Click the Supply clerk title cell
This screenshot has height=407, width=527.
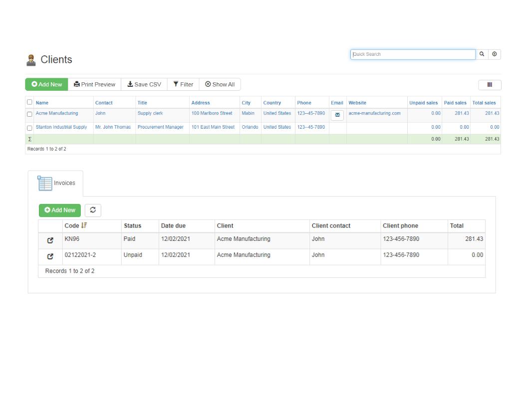click(150, 113)
